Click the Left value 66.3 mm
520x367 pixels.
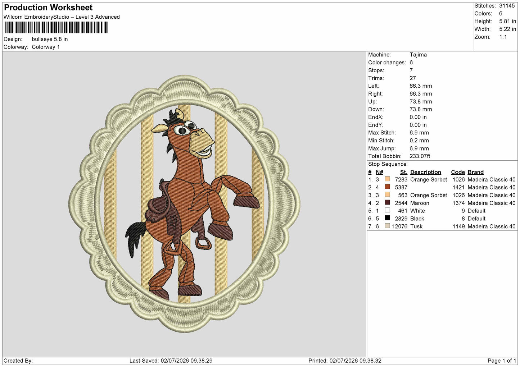[421, 86]
